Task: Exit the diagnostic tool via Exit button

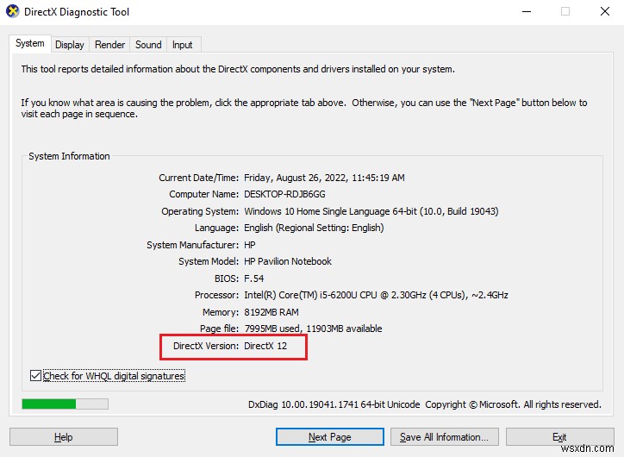Action: (x=559, y=436)
